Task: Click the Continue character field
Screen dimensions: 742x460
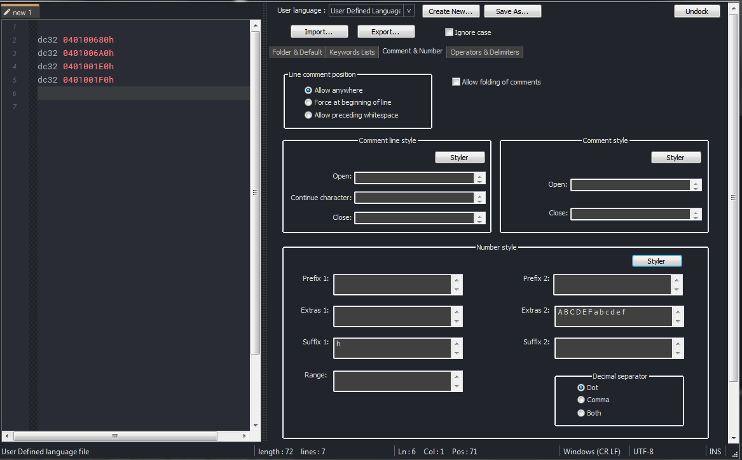Action: (x=414, y=198)
